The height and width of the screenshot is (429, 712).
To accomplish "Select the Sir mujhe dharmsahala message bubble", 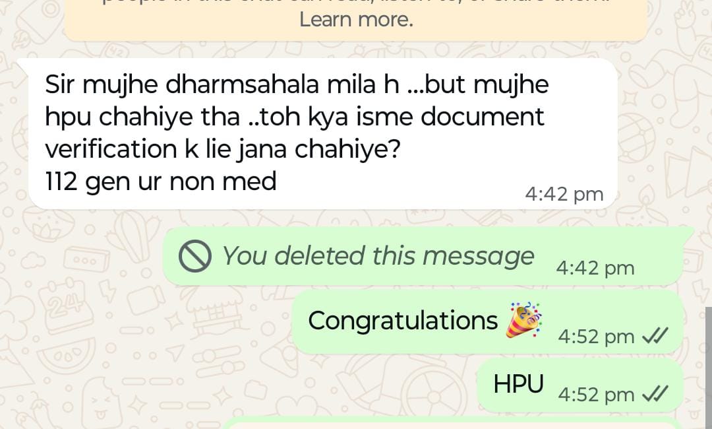I will tap(322, 134).
